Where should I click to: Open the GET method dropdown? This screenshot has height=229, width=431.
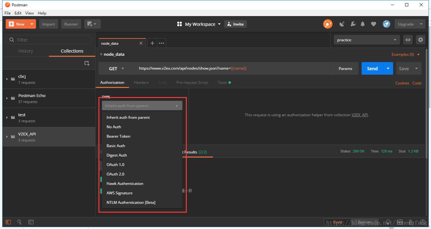tap(117, 68)
